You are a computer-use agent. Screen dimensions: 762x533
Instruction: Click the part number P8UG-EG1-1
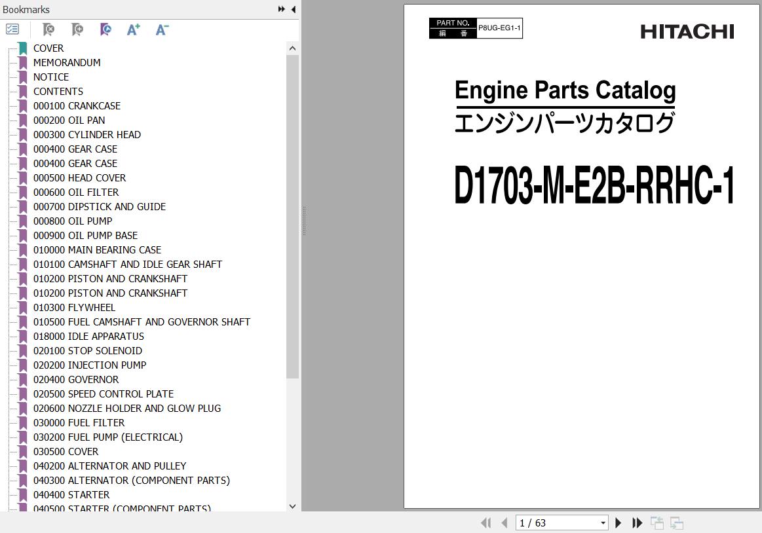499,28
